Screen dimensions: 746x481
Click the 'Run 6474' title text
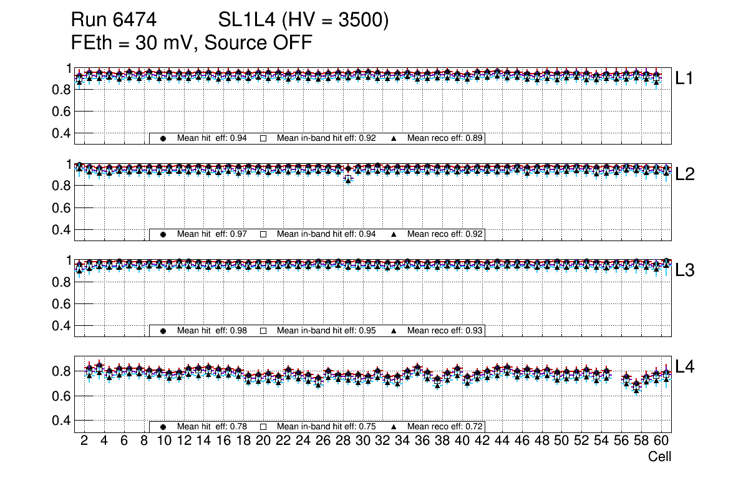point(113,21)
